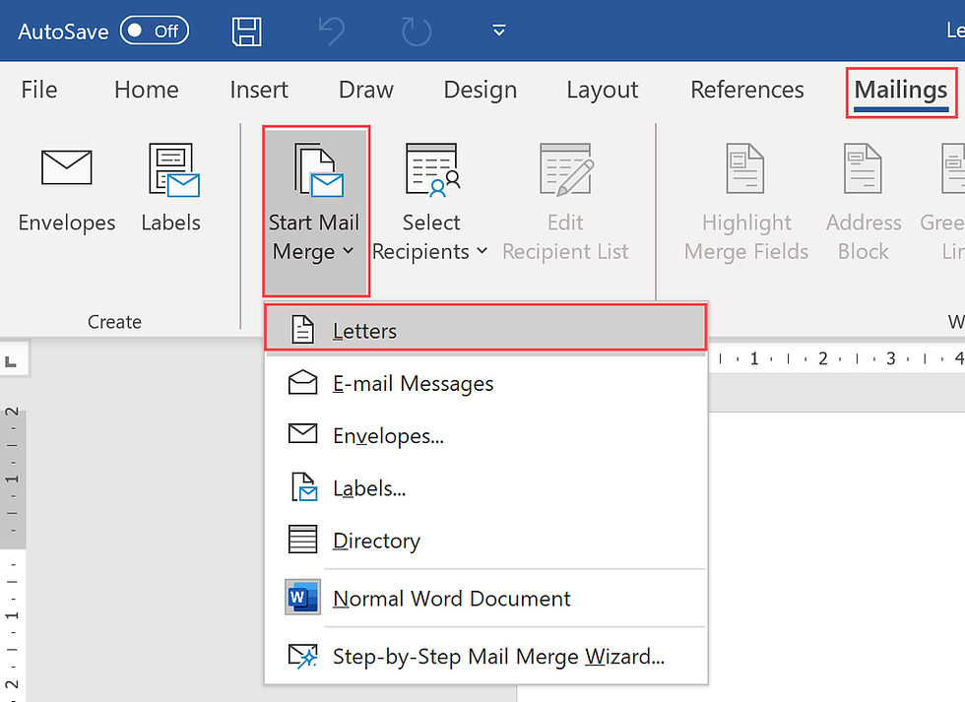Open Customize Quick Access Toolbar dropdown

click(499, 31)
